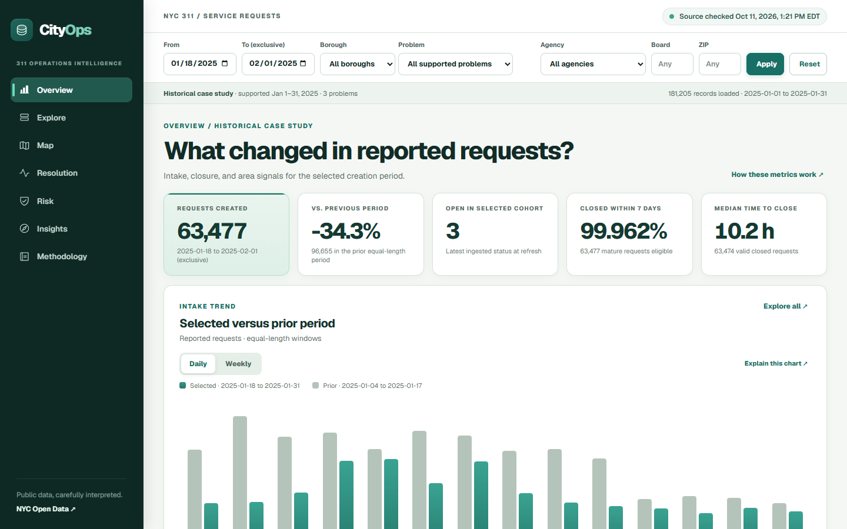Reset all filters

click(x=809, y=64)
